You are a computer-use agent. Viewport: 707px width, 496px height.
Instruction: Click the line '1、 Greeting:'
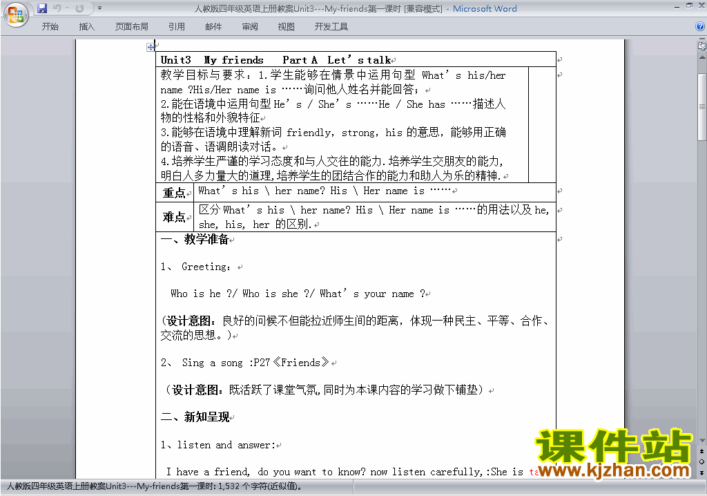click(x=195, y=267)
